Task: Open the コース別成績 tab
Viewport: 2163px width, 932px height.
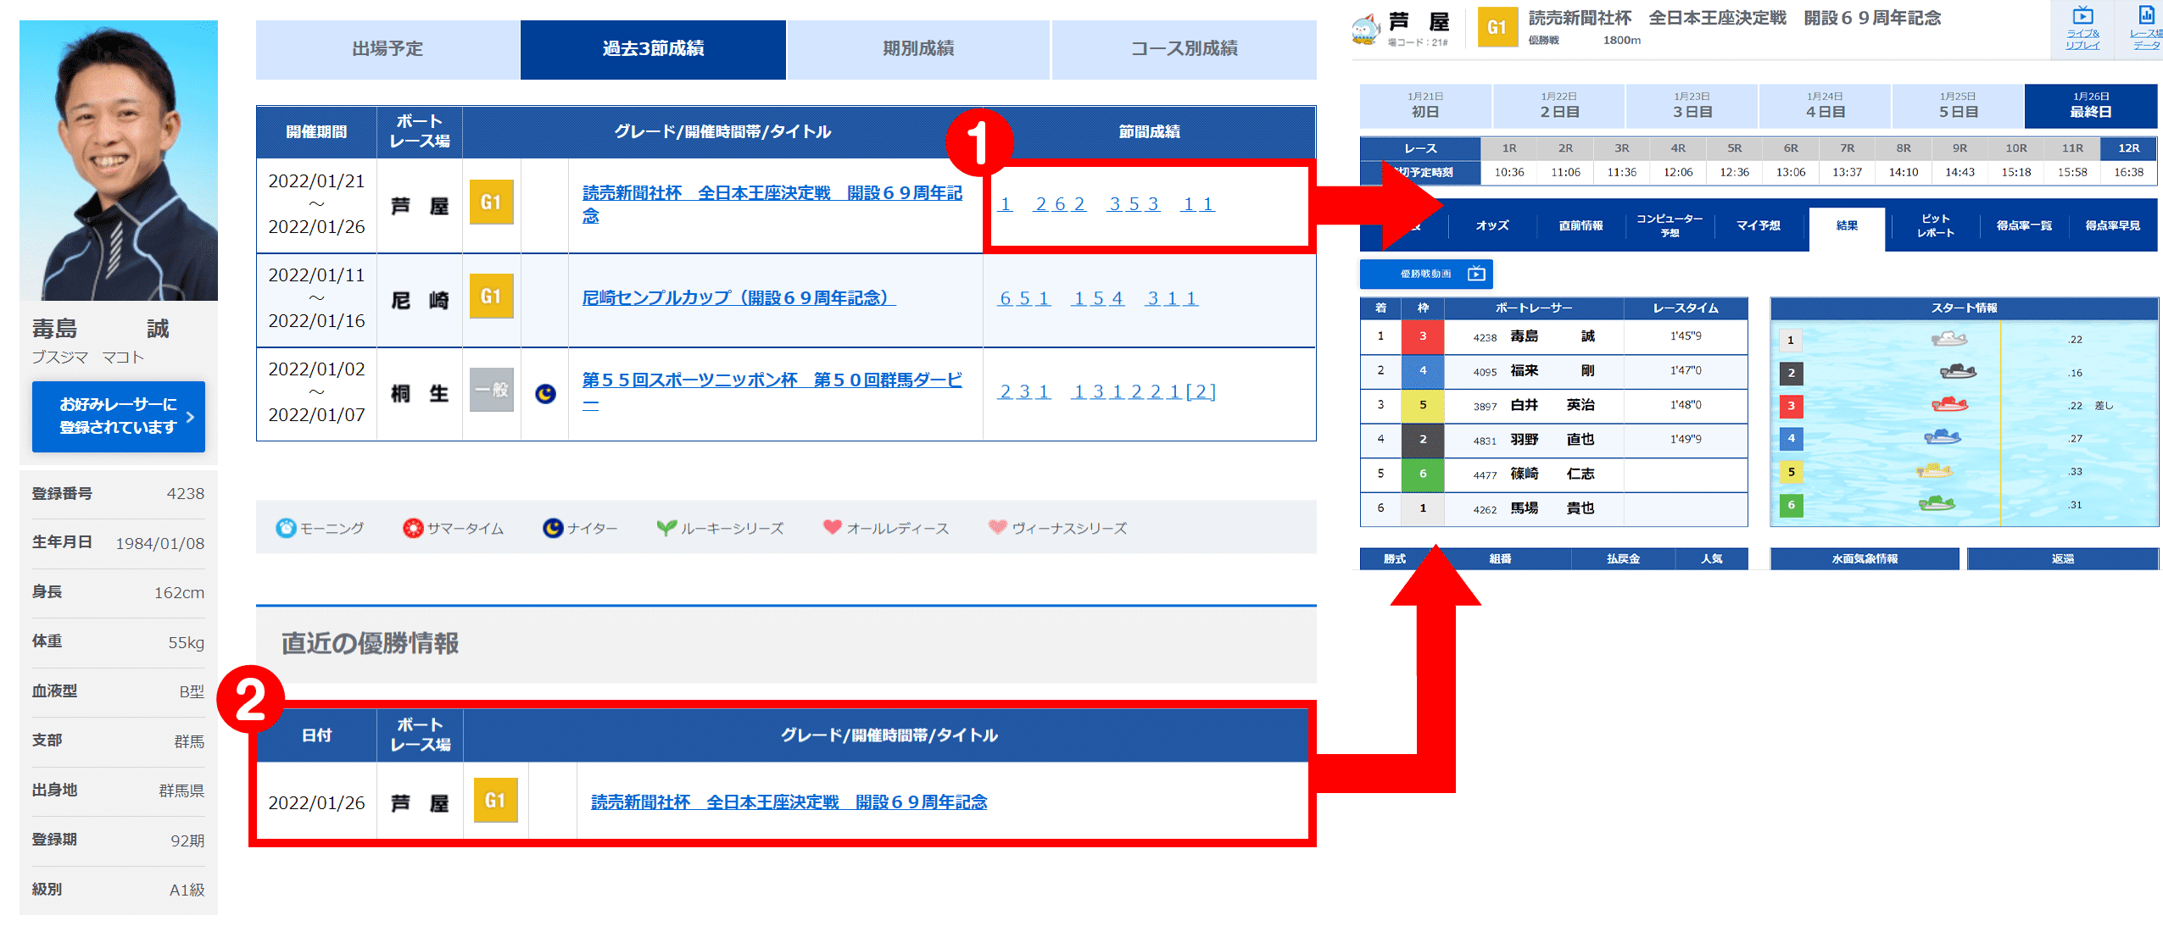Action: click(x=1184, y=49)
